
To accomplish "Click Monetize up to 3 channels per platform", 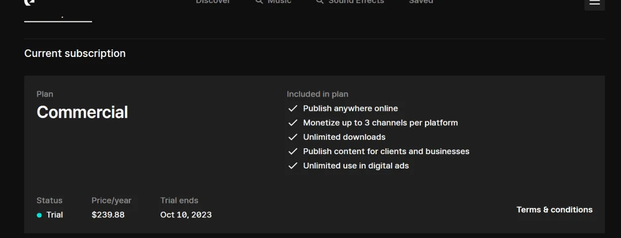I will [381, 123].
